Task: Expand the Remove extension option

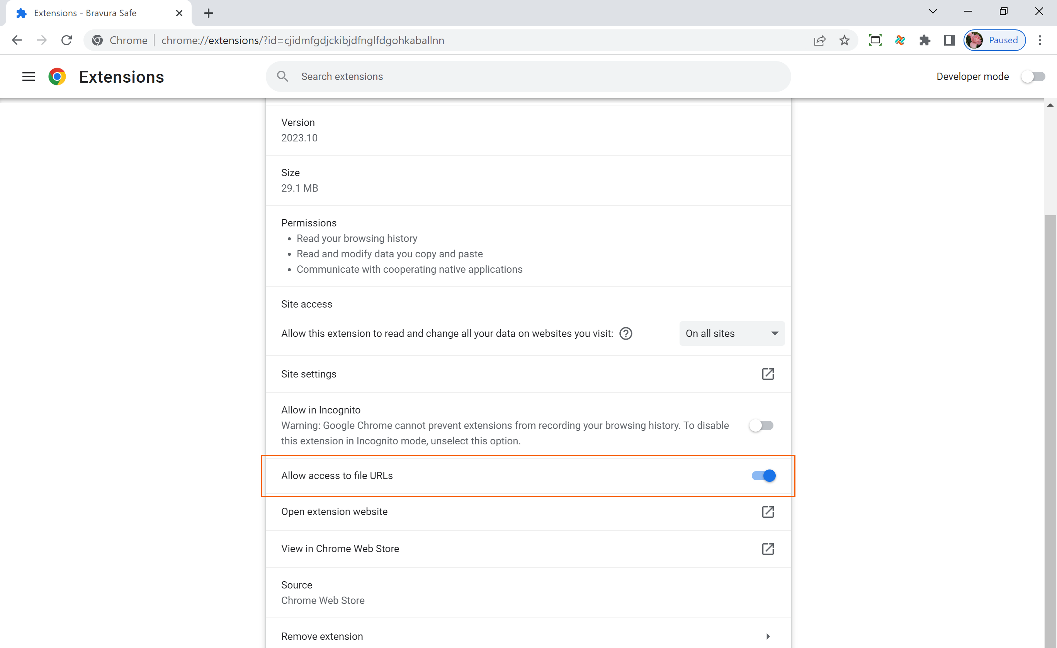Action: [x=768, y=636]
